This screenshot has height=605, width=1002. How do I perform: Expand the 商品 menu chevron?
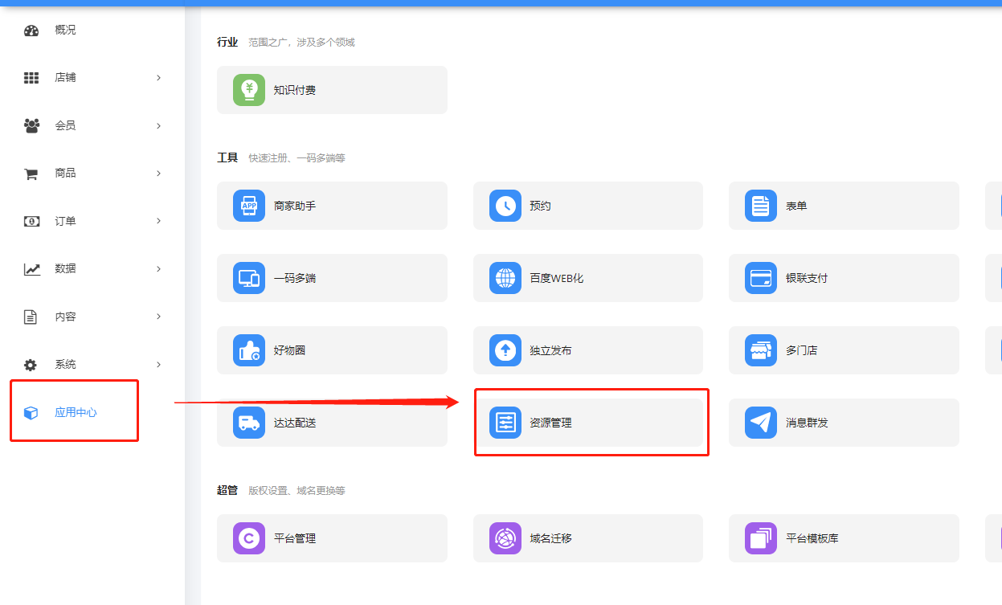click(x=158, y=174)
